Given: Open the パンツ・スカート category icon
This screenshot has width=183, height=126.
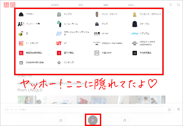Looking at the screenshot, I should (97, 14).
